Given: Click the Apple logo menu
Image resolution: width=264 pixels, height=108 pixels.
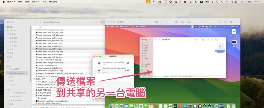Looking at the screenshot, I should [4, 2].
